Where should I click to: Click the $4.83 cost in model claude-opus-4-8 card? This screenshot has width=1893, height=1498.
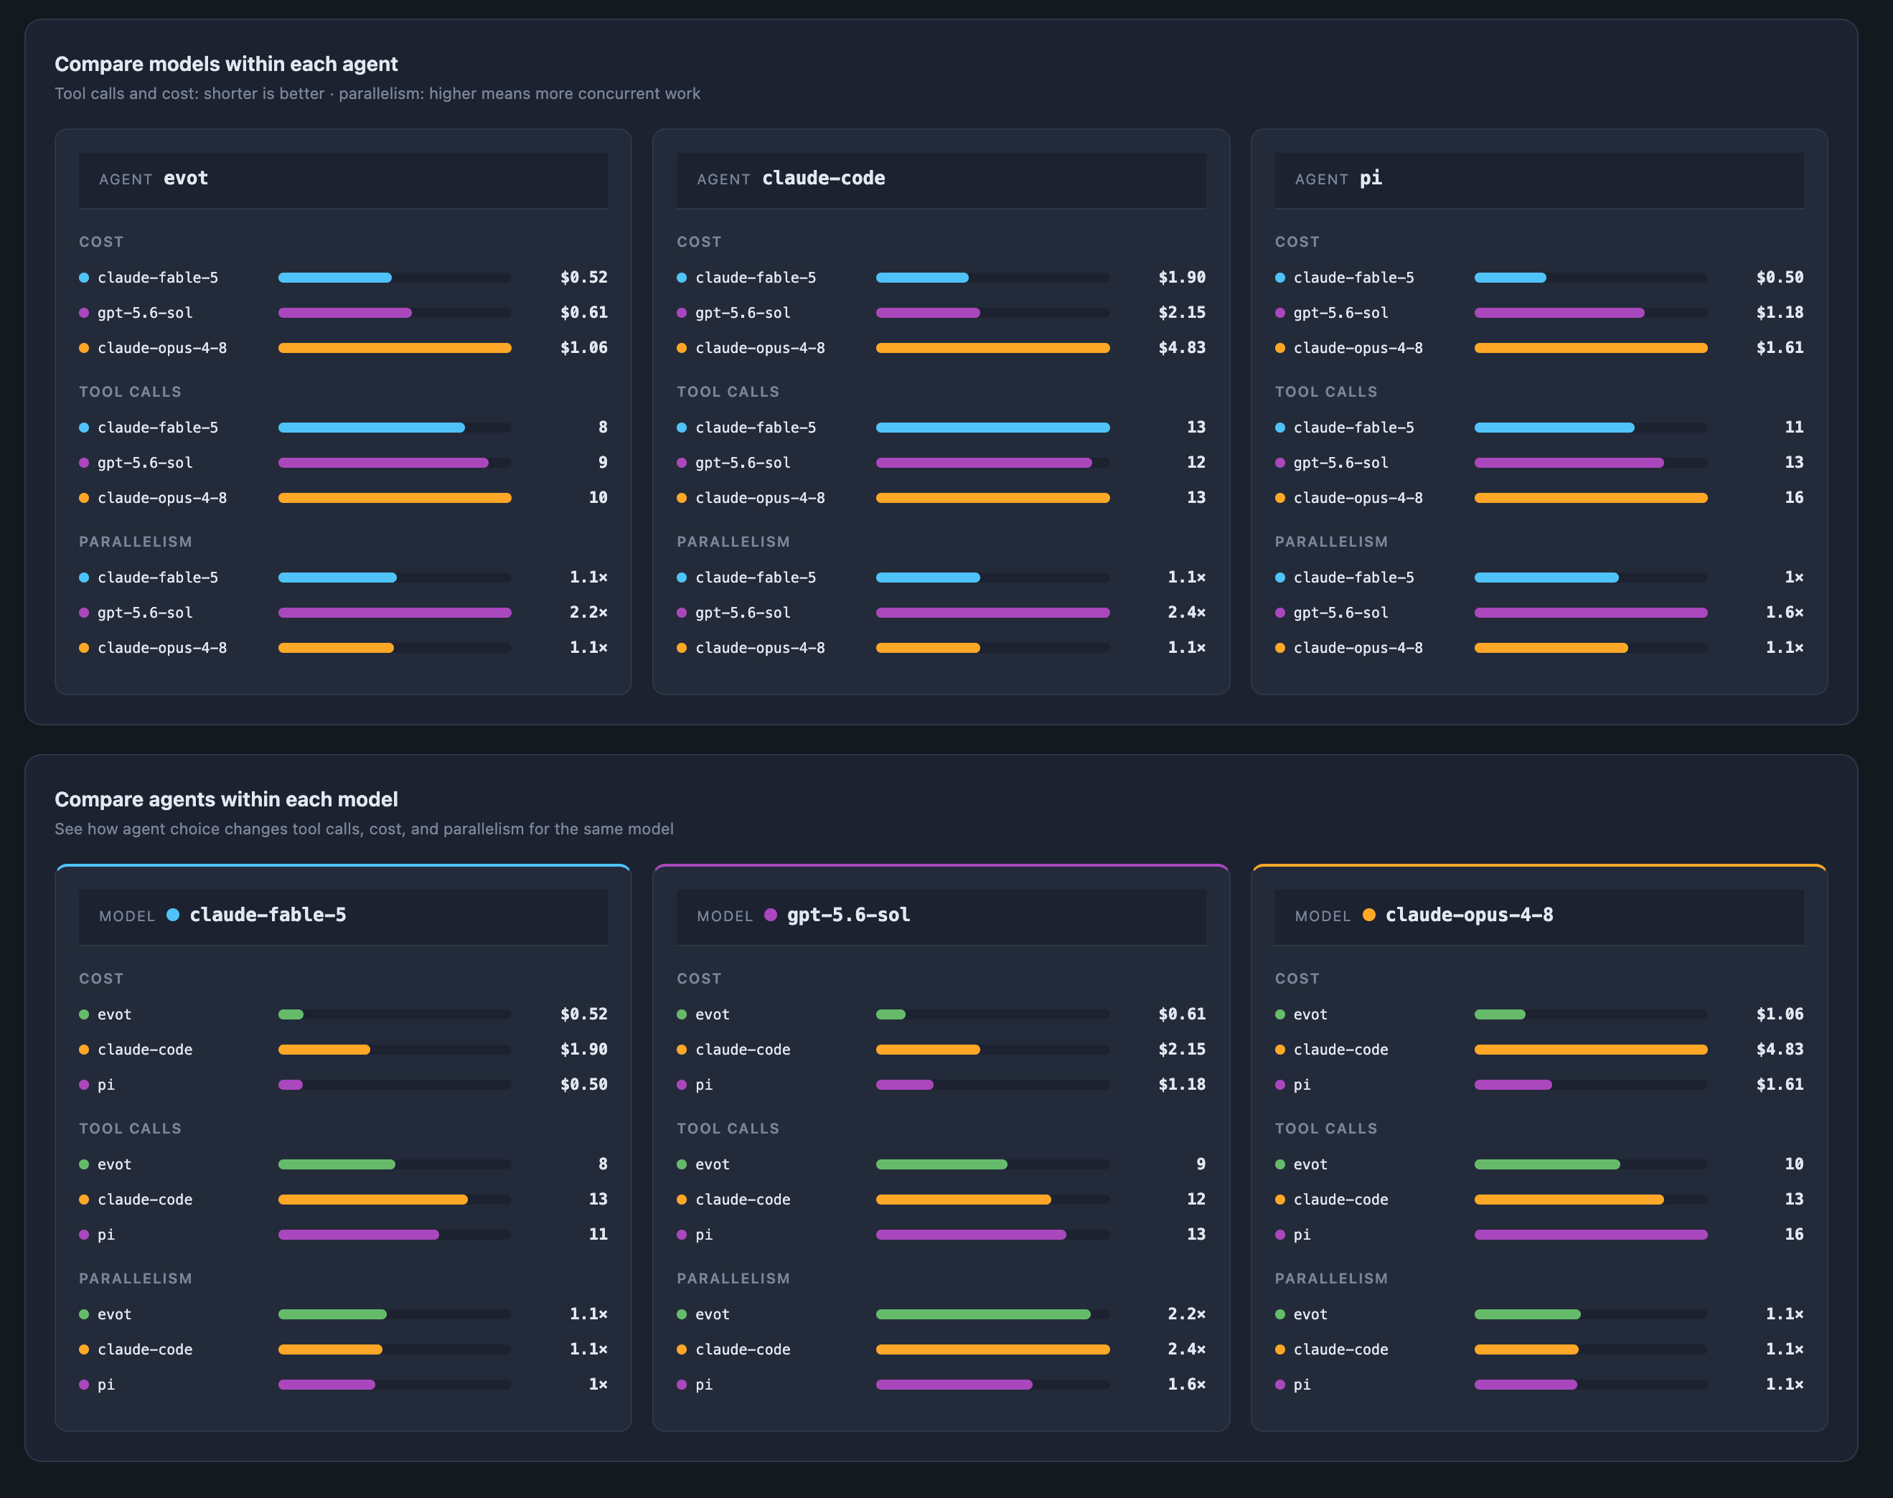(x=1780, y=1049)
